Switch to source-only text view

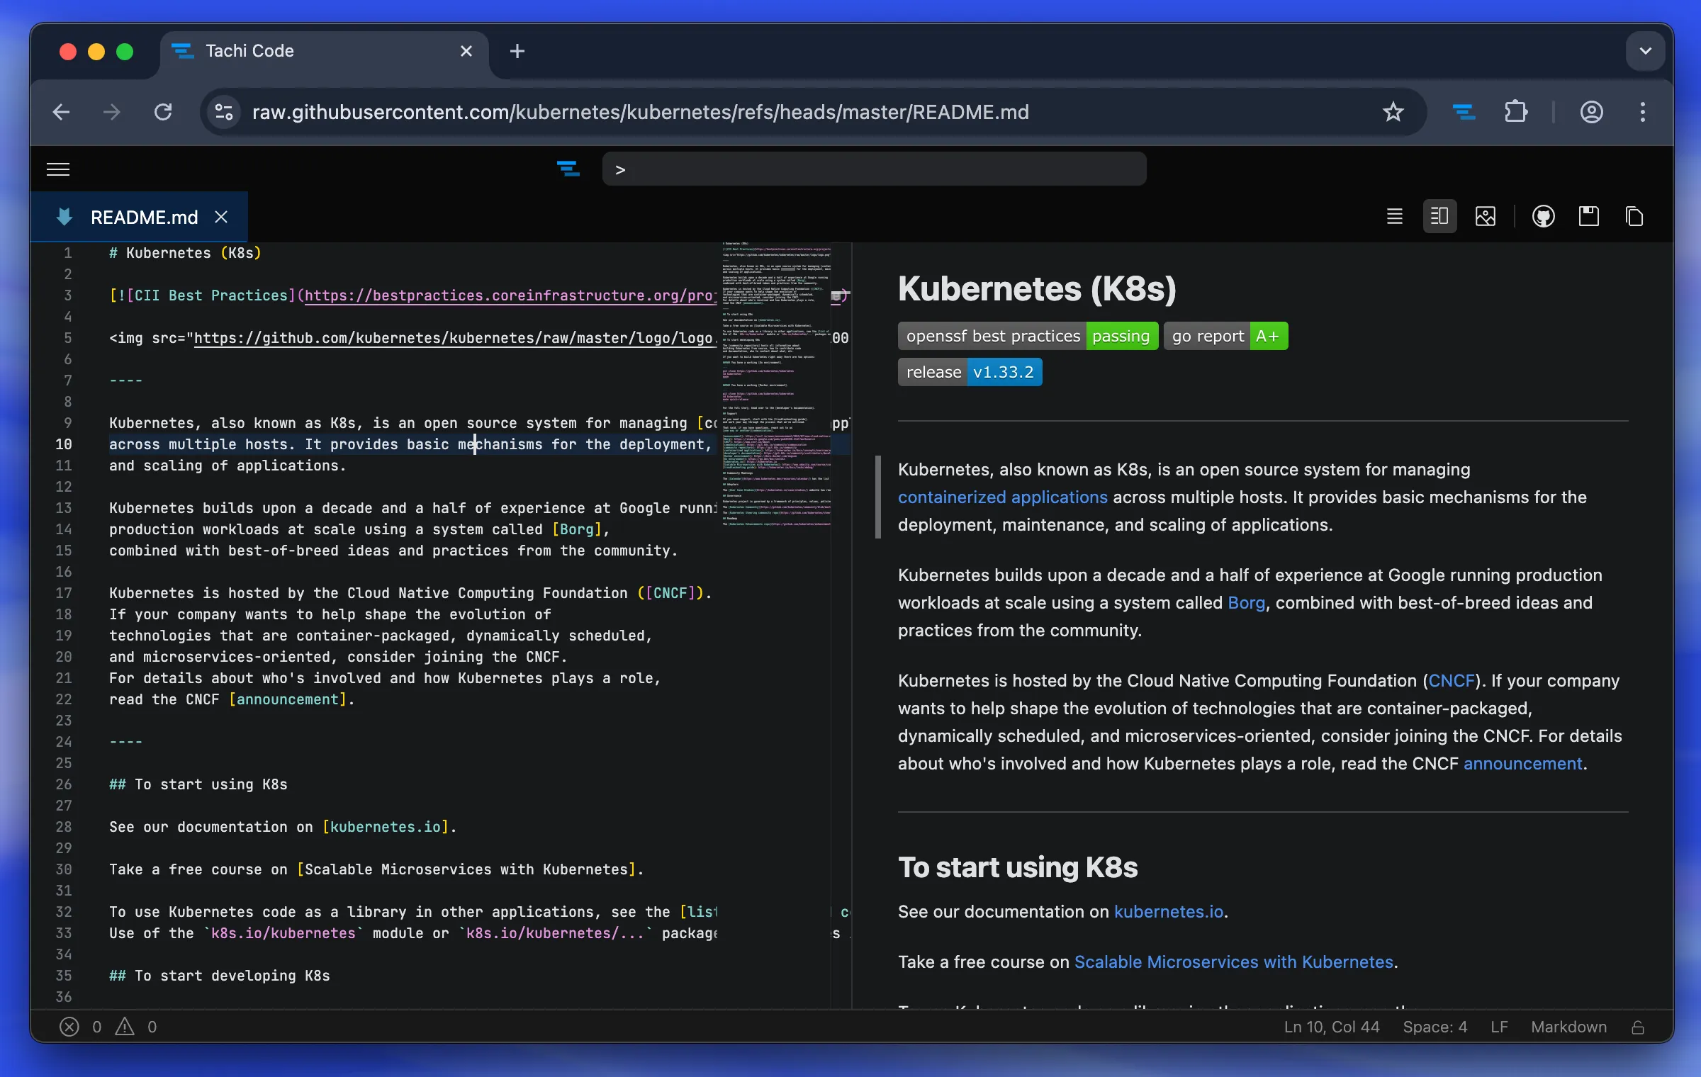(x=1394, y=216)
